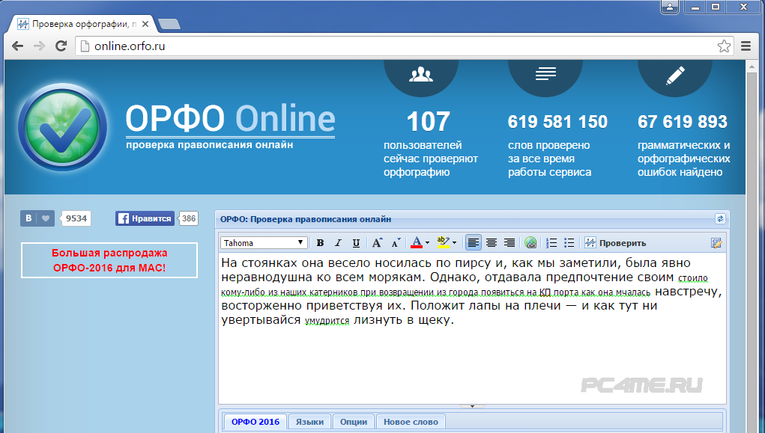Click the VK share button
The width and height of the screenshot is (765, 433).
pos(28,218)
